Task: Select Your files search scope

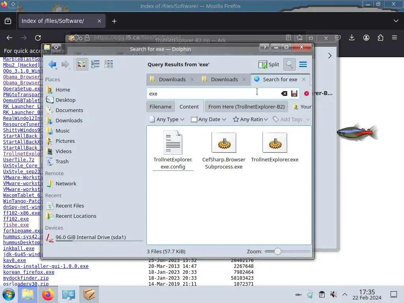Action: (x=302, y=107)
